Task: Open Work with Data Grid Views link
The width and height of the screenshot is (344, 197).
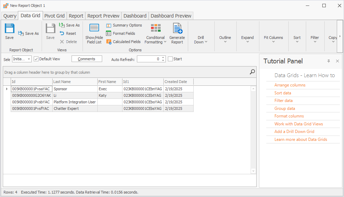Action: 299,124
